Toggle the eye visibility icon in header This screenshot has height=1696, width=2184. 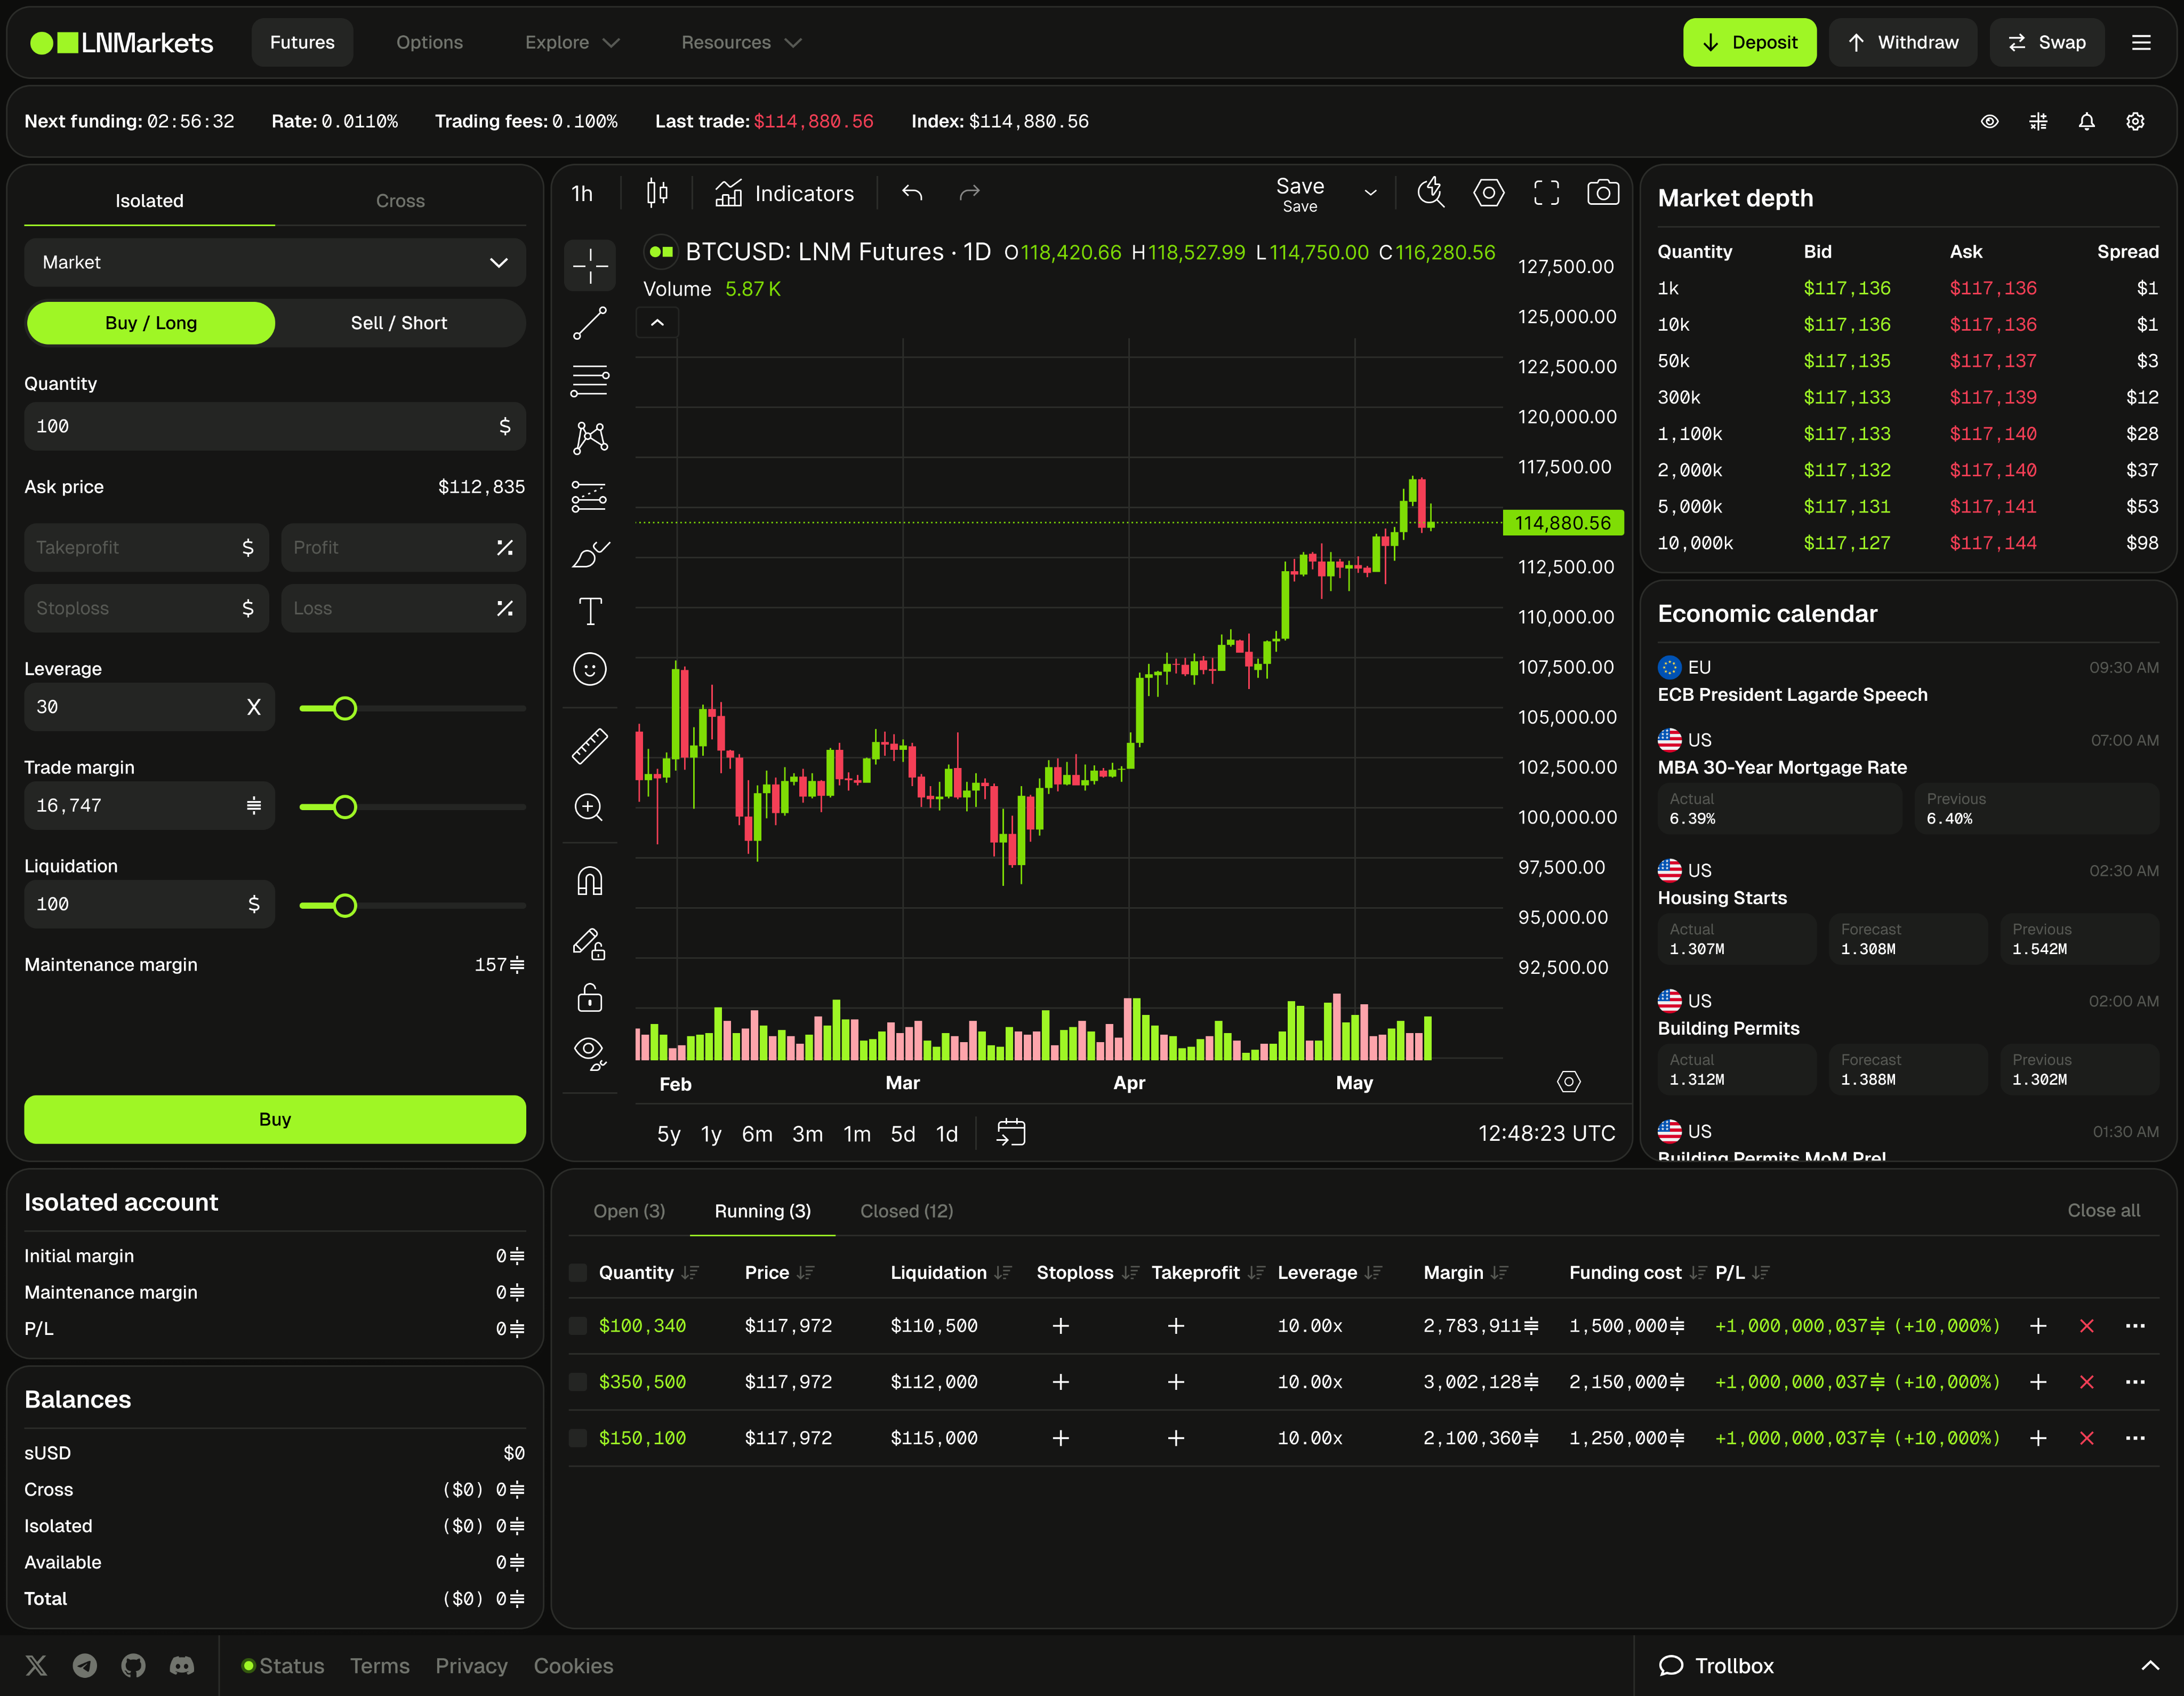pos(1989,122)
